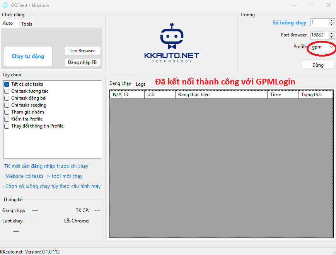Enable 'Chỉ task tương tác' option

[x=7, y=91]
